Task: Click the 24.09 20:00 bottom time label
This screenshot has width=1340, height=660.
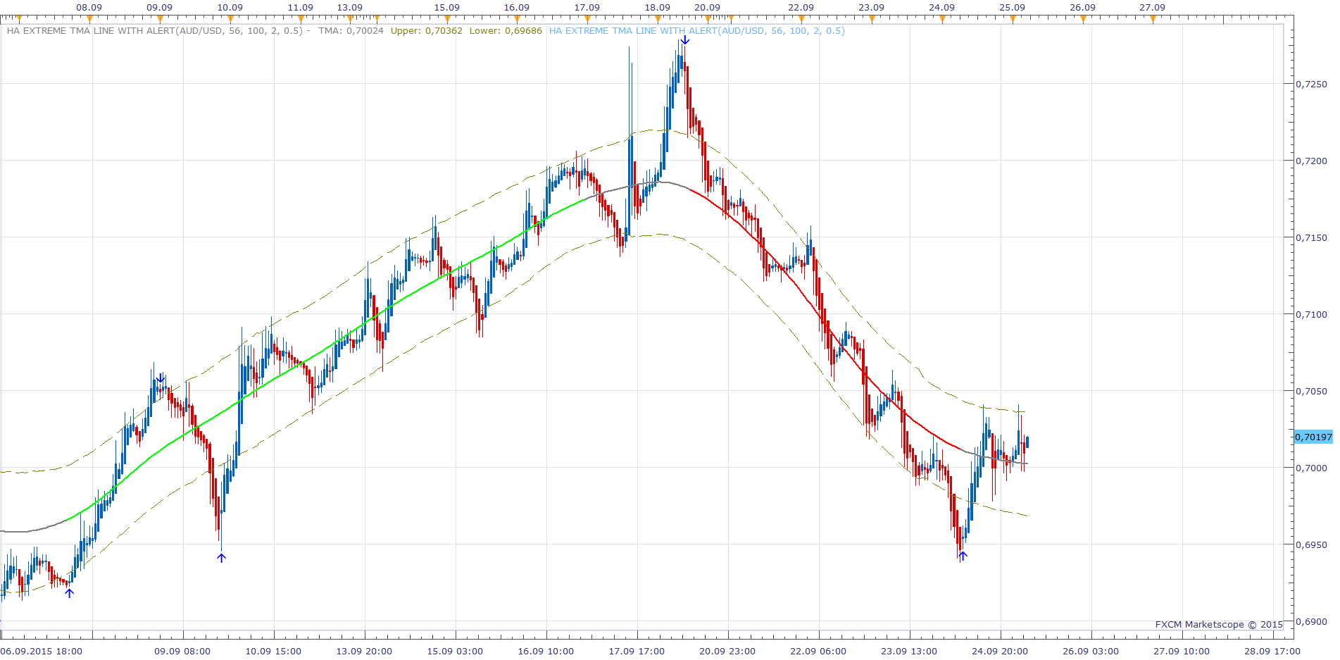Action: coord(1000,652)
